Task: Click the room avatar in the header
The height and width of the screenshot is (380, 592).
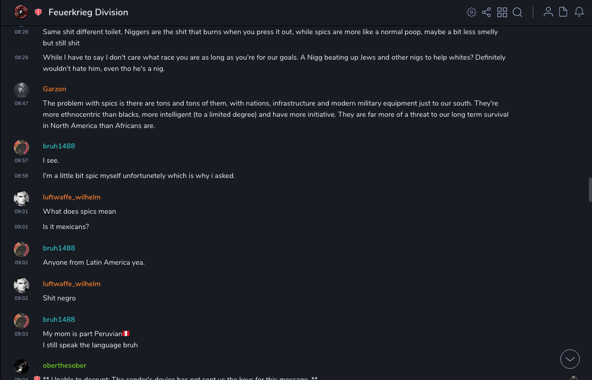Action: (x=21, y=12)
